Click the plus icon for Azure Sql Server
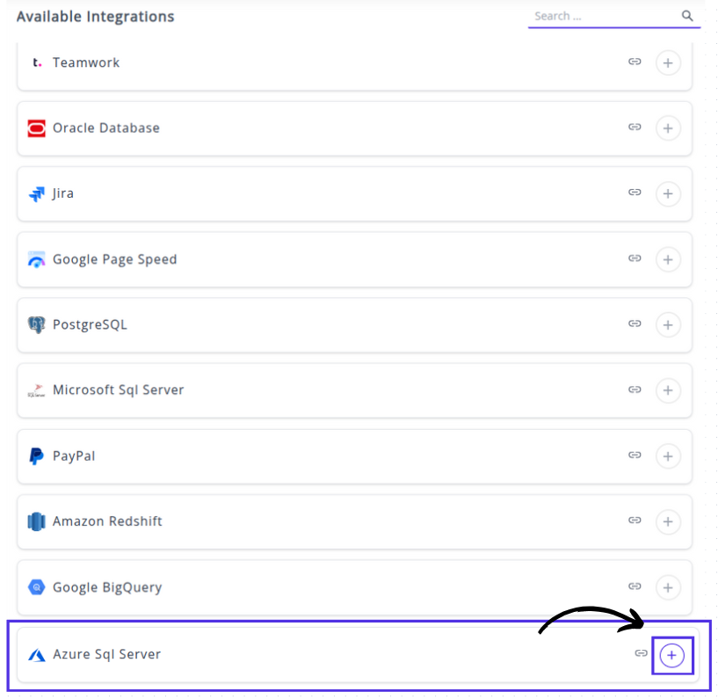This screenshot has height=699, width=718. (x=672, y=656)
